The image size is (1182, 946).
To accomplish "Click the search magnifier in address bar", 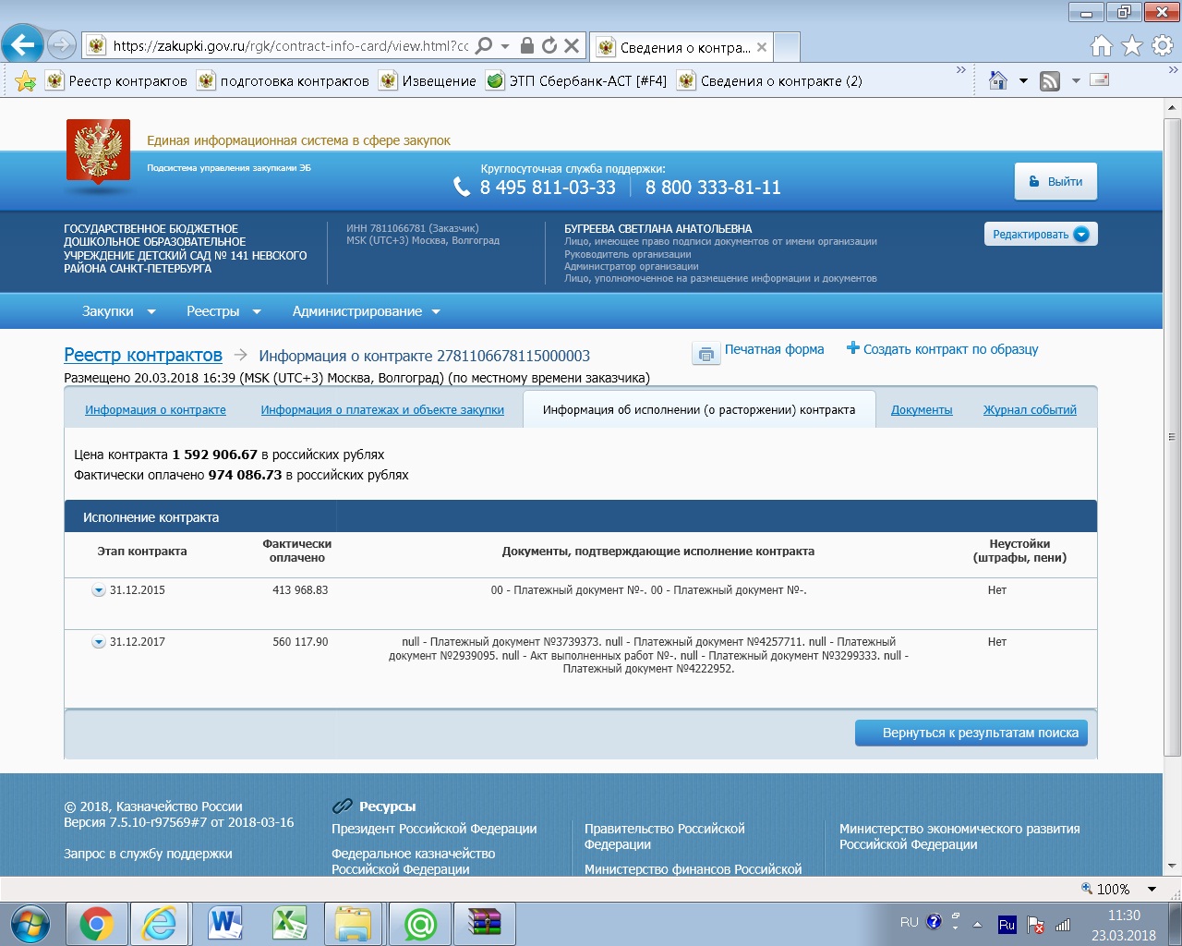I will tap(484, 45).
